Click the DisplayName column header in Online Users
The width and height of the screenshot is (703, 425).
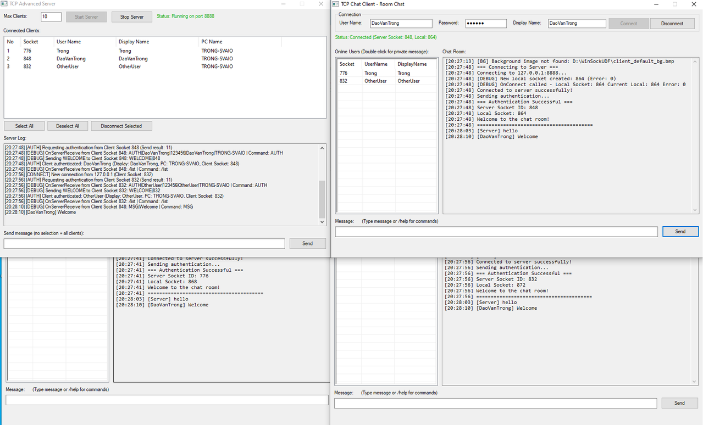point(416,64)
